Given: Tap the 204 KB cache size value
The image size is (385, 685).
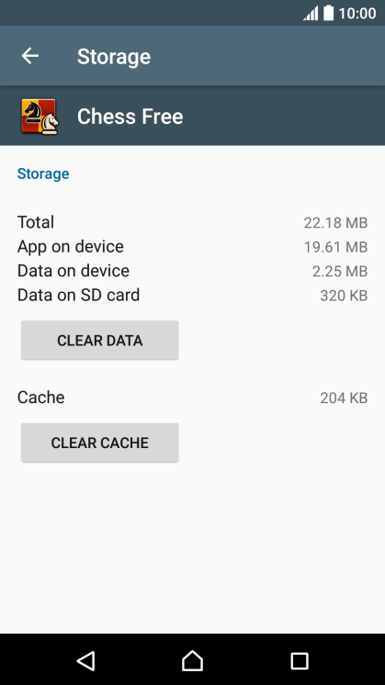Looking at the screenshot, I should (x=344, y=398).
